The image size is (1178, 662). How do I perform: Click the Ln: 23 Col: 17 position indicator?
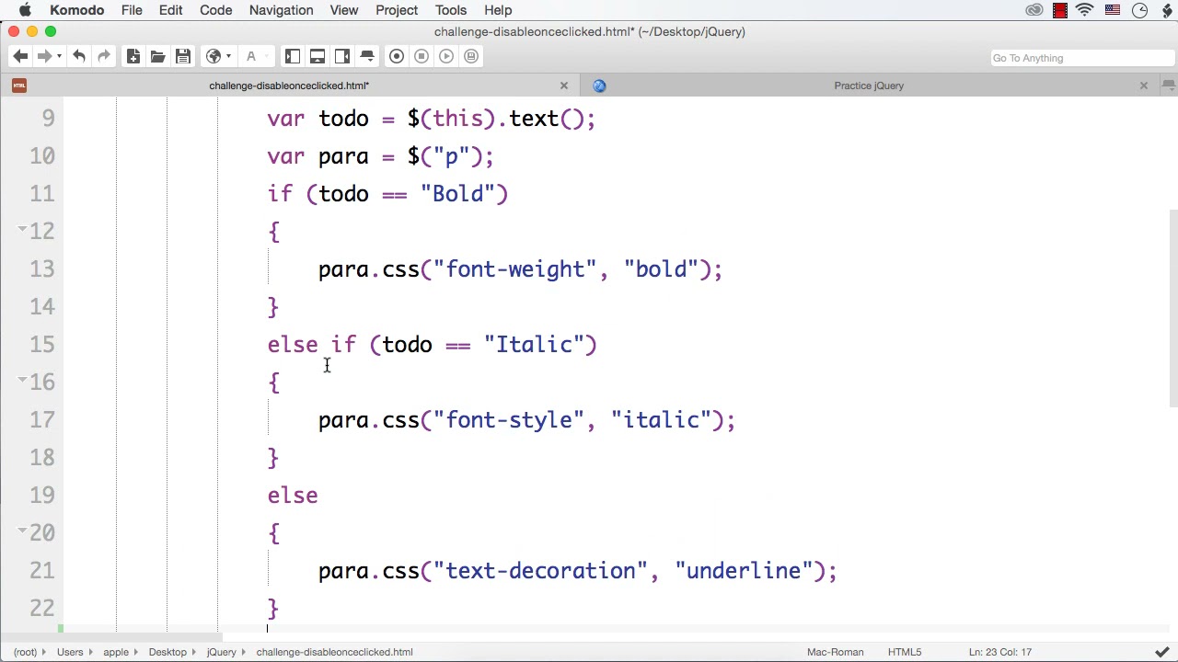tap(1000, 652)
